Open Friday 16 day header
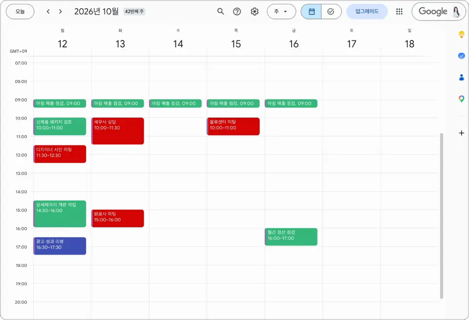Viewport: 469px width, 320px height. 294,44
